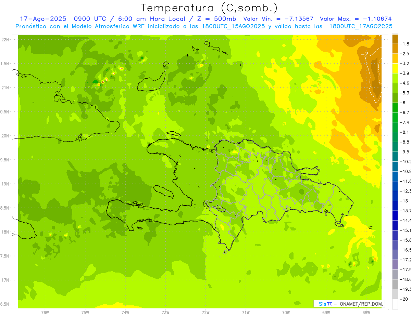Select the "1800UTC_17AGO2025" valid-until time
This screenshot has width=411, height=317.
point(361,26)
